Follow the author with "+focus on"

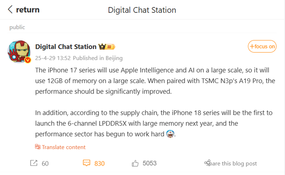262,47
